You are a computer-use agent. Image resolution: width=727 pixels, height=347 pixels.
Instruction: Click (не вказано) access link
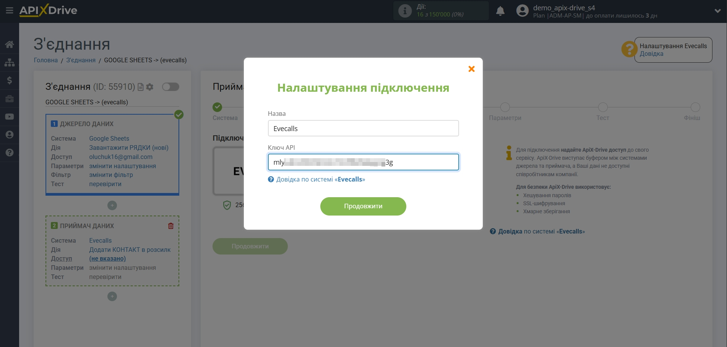(107, 258)
